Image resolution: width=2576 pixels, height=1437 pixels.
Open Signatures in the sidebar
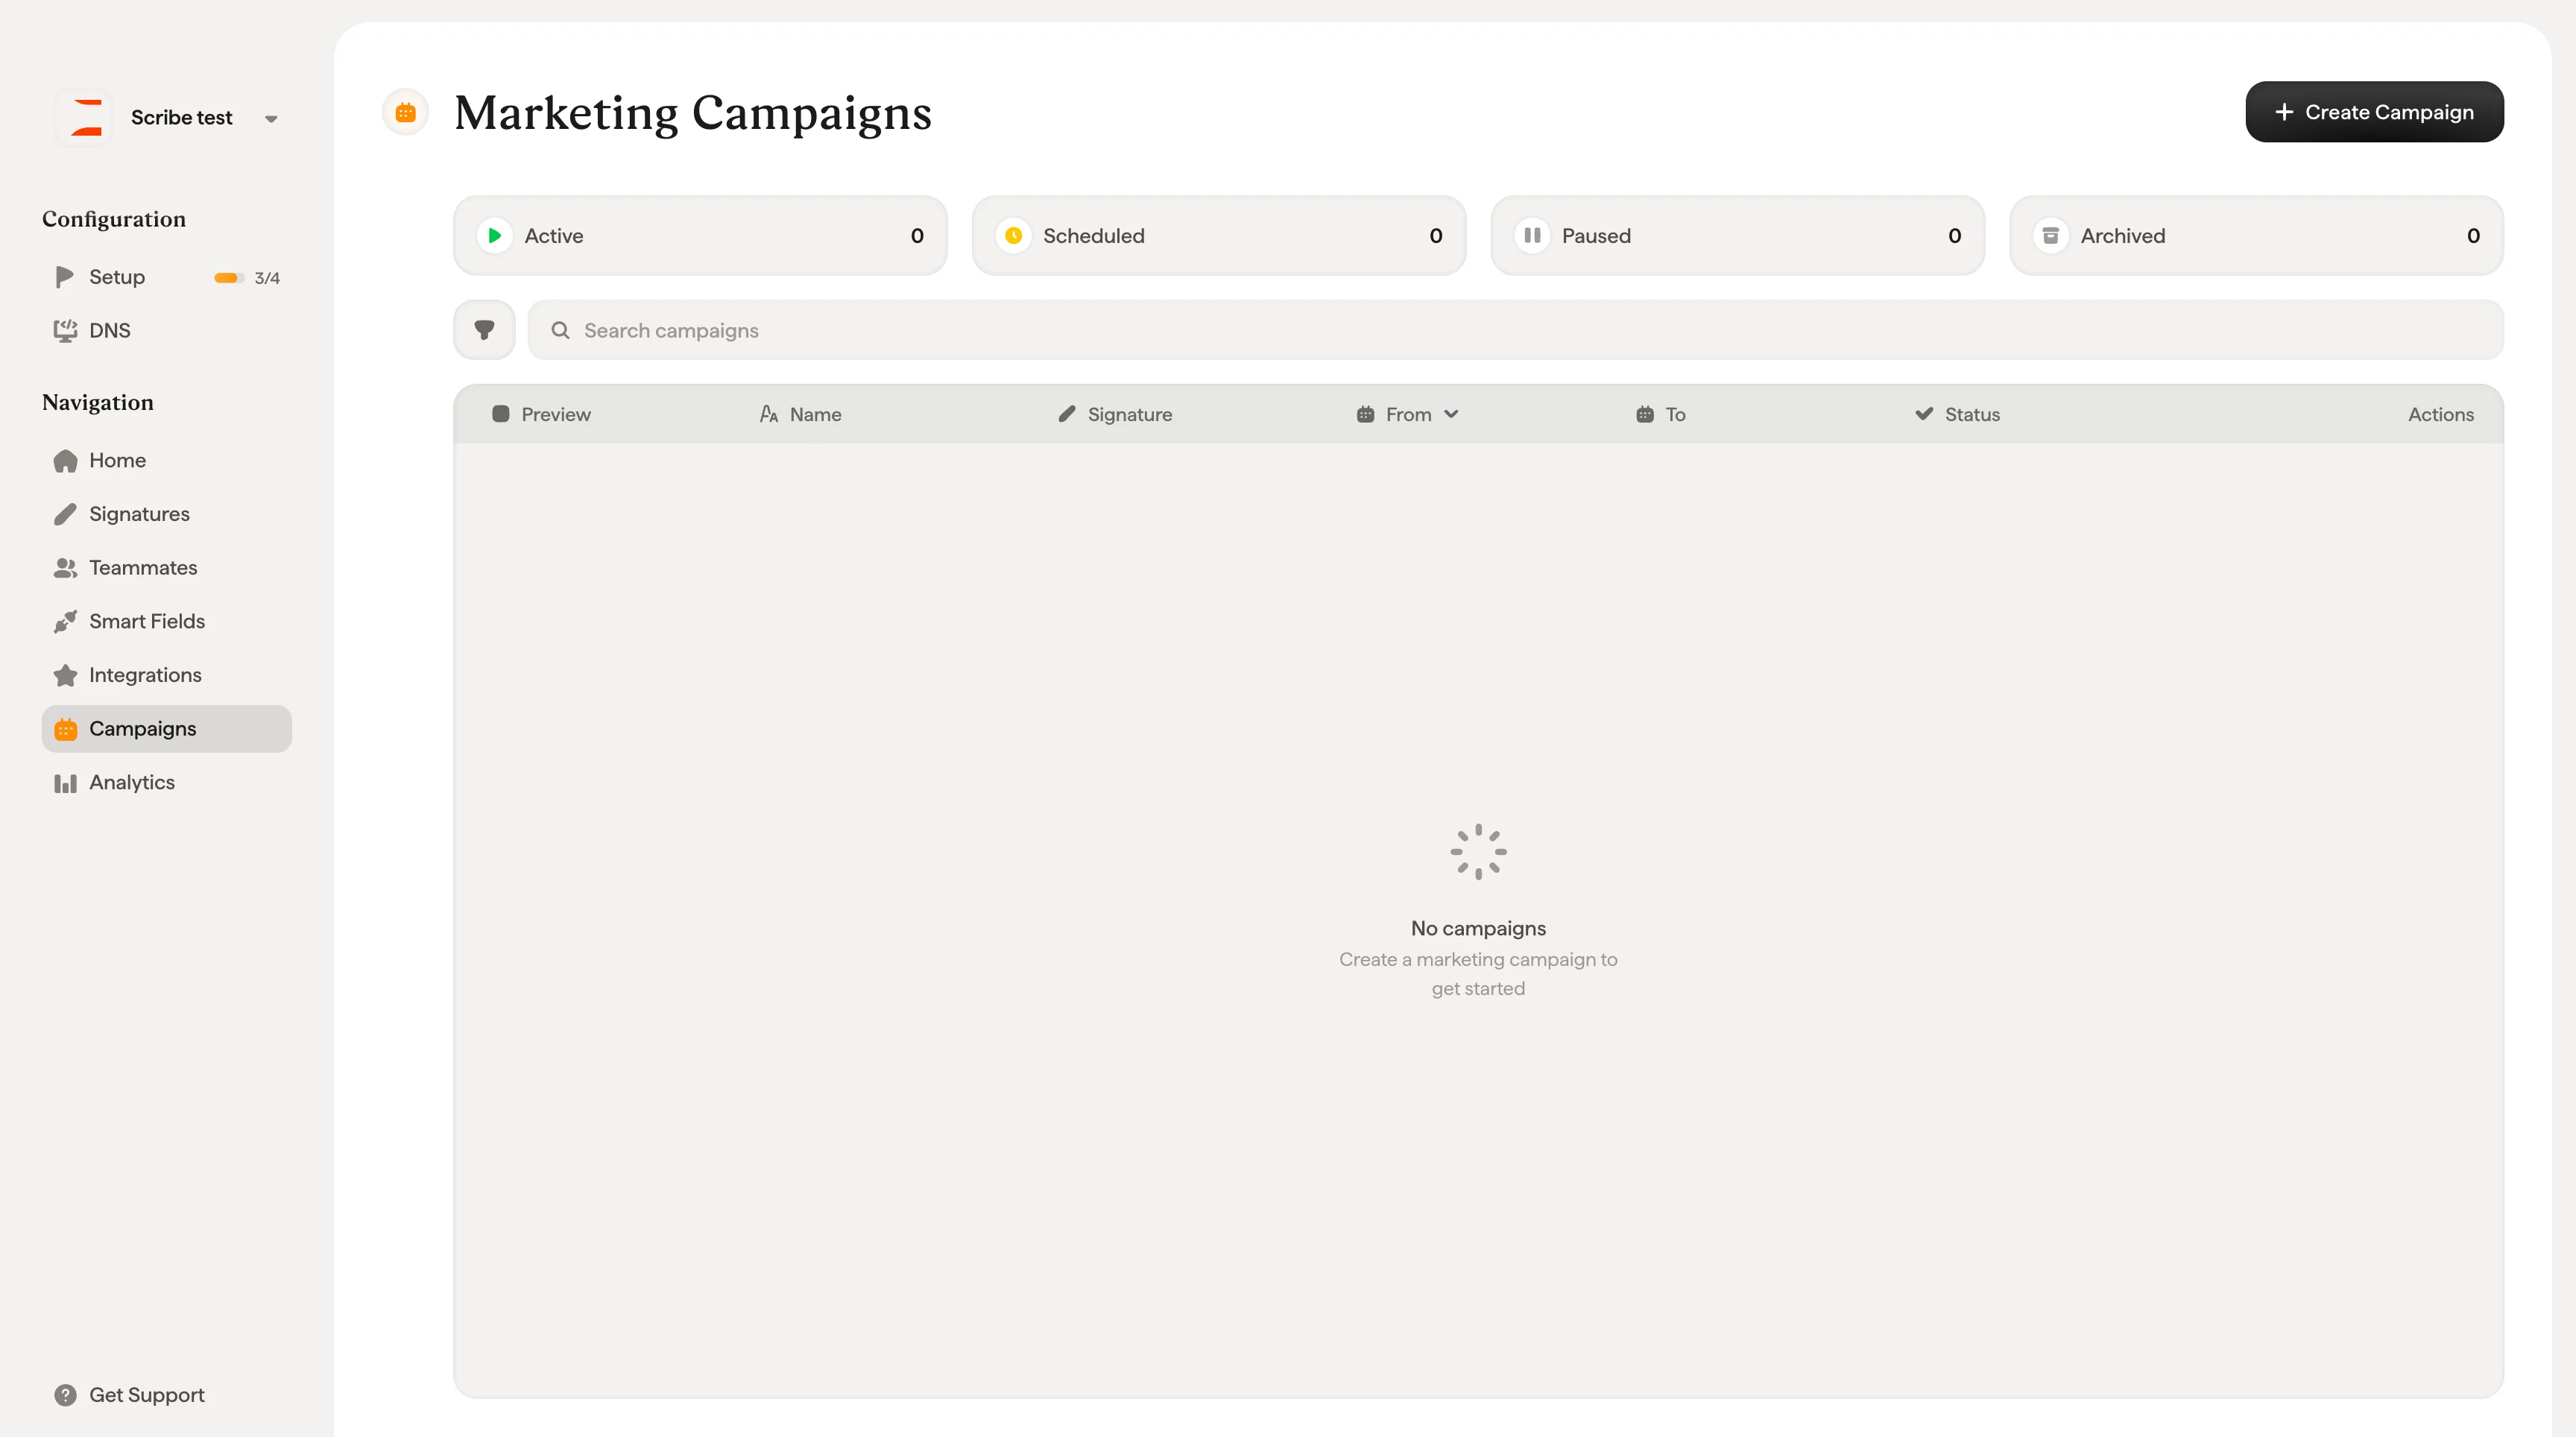pos(167,514)
